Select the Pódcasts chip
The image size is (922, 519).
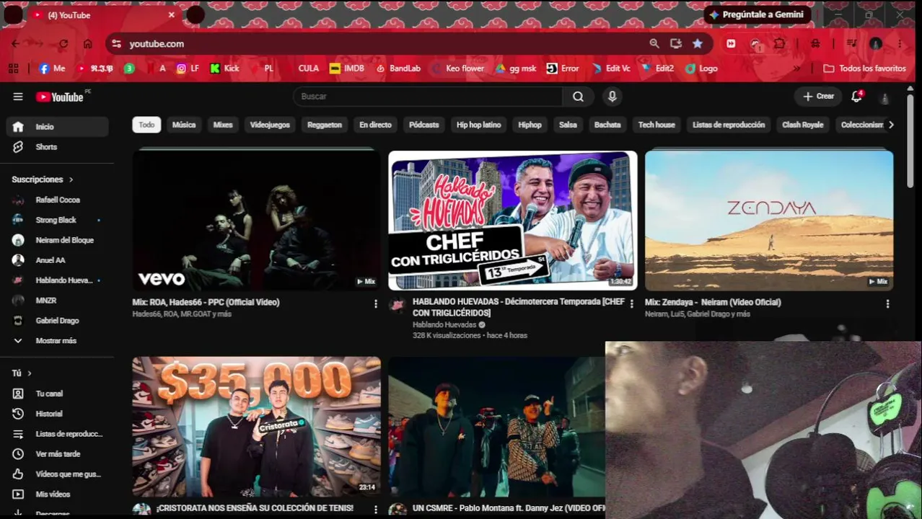coord(424,125)
